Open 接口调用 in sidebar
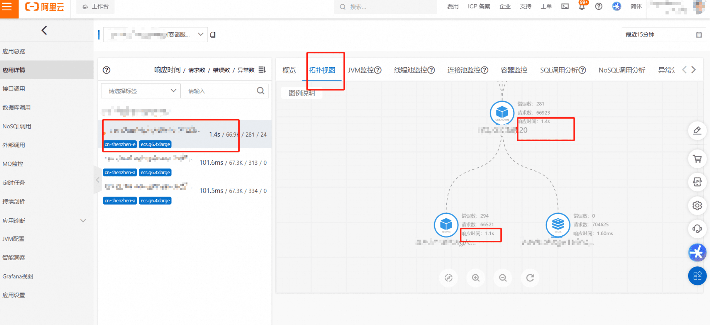 tap(14, 89)
